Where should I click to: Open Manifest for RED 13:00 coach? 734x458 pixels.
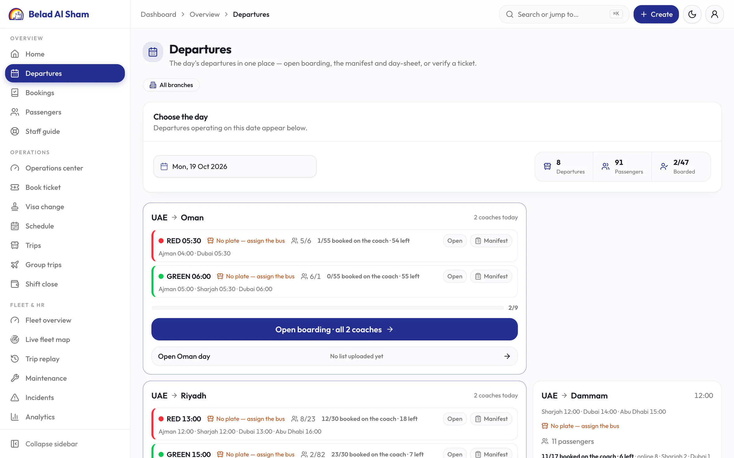tap(491, 419)
